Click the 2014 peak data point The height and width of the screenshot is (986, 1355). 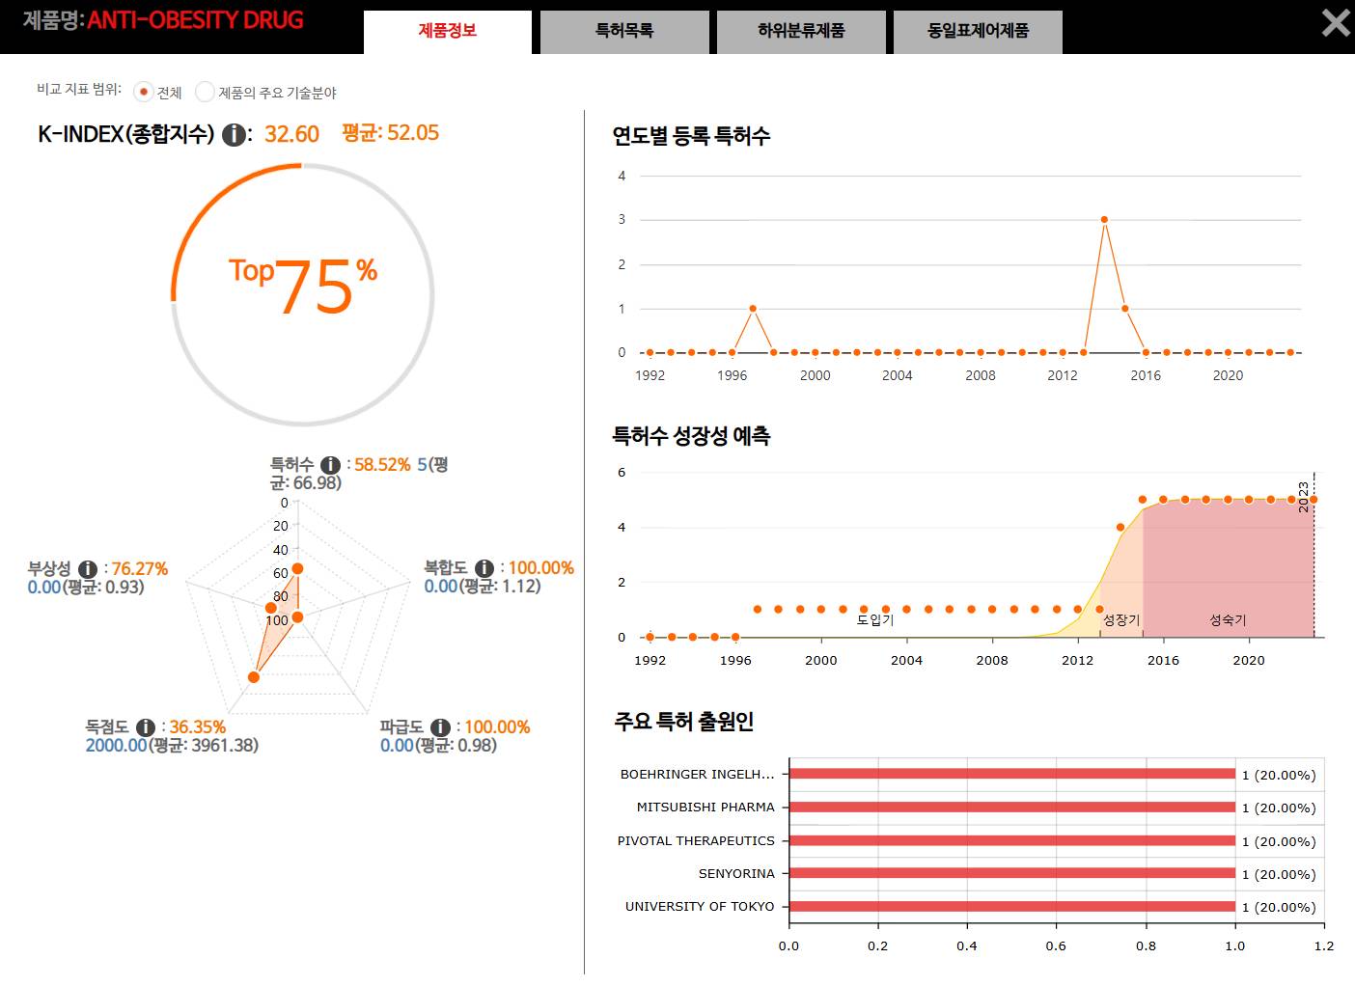(1104, 220)
